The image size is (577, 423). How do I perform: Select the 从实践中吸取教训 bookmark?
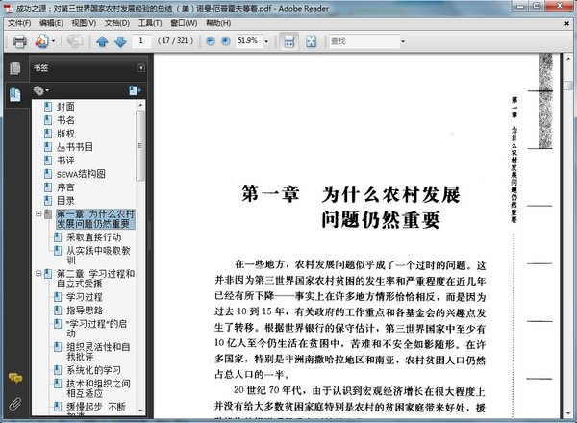click(x=98, y=256)
